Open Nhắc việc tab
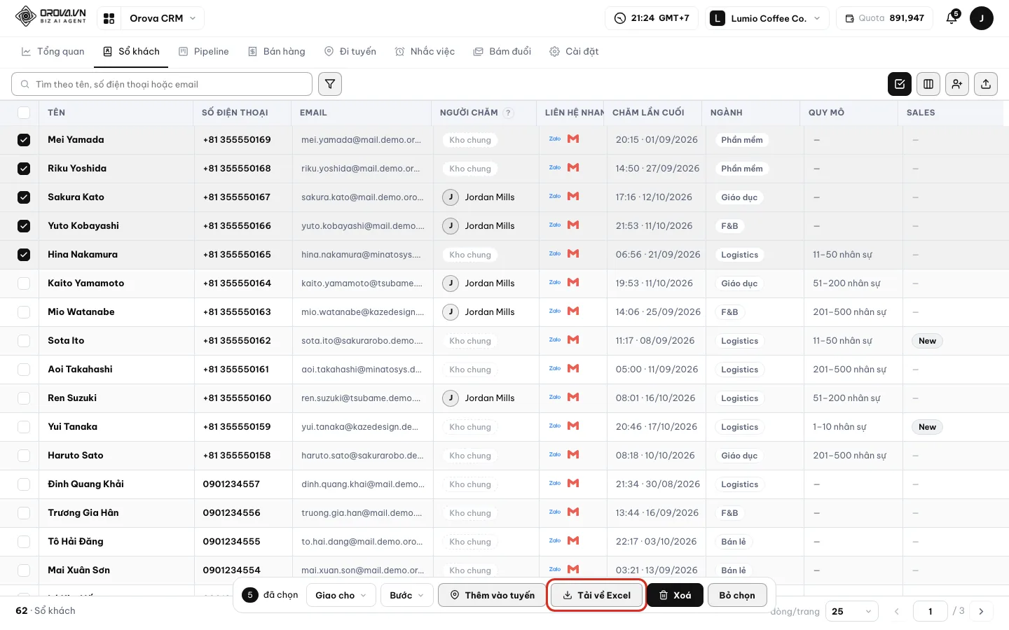1009x630 pixels. pos(425,51)
